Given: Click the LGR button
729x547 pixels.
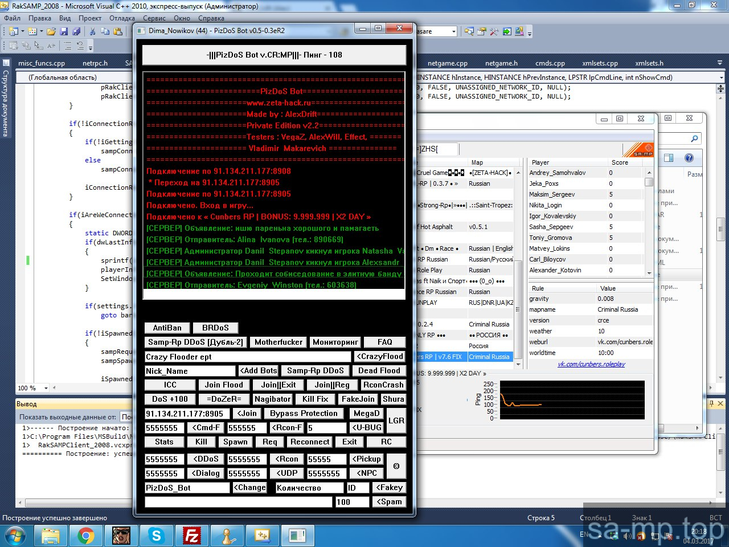Looking at the screenshot, I should point(396,421).
